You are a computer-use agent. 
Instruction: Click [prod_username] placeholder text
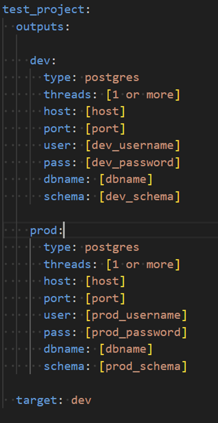[x=136, y=315]
